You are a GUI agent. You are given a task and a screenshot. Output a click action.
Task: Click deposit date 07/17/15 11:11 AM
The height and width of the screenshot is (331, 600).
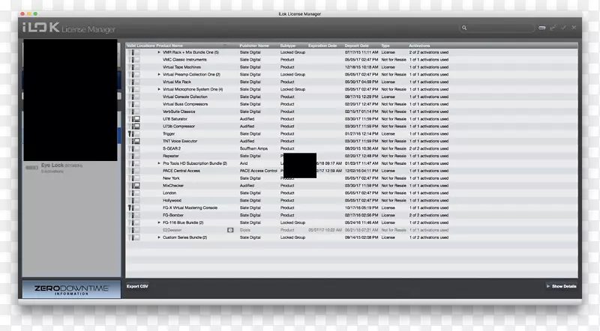click(361, 52)
